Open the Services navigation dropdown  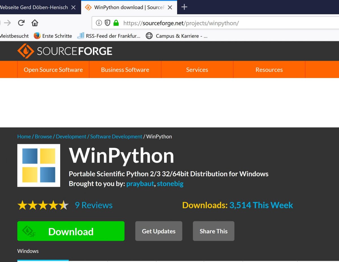point(197,70)
